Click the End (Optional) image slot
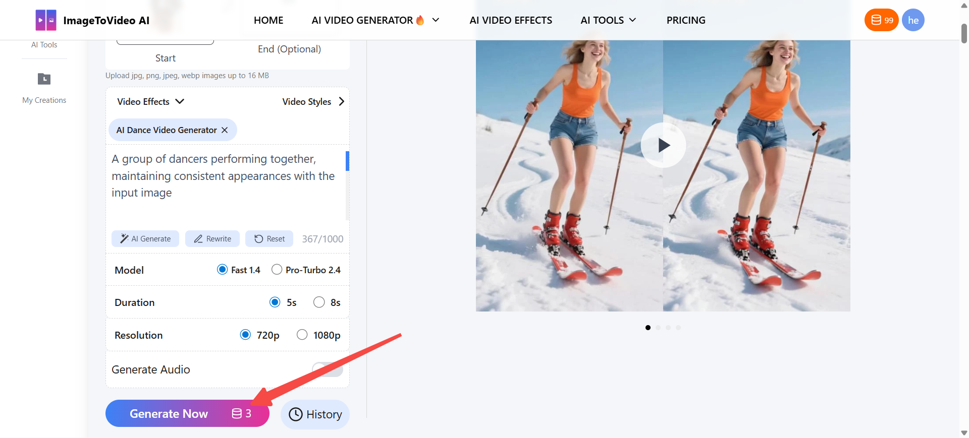The image size is (969, 438). (289, 49)
